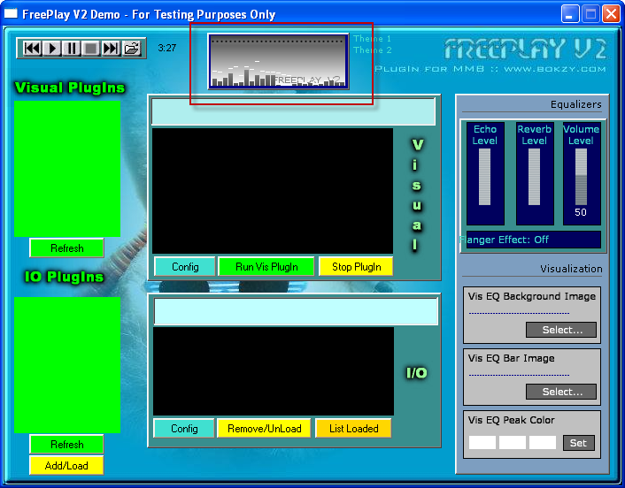
Task: Click the black I/O plugin info panel
Action: [x=274, y=371]
